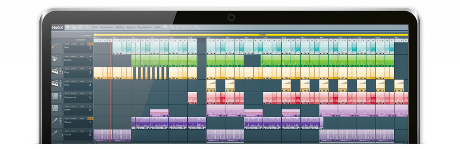Open FX dropdown on Drums track
Screen dimensions: 460x149
(90, 56)
